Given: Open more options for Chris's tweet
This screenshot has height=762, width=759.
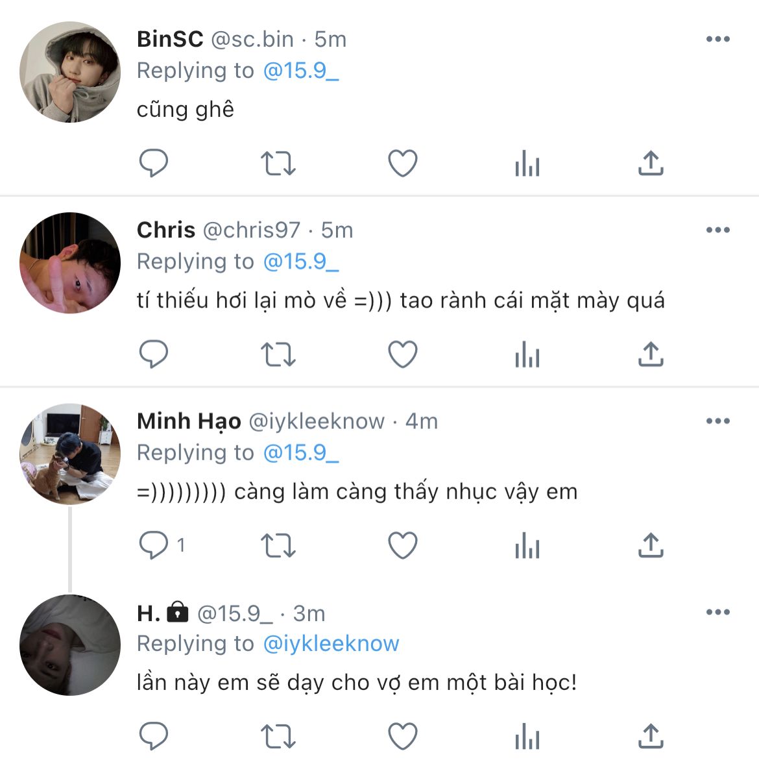Looking at the screenshot, I should point(717,230).
